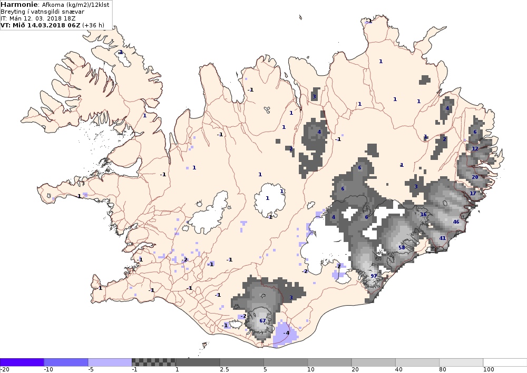
Task: Select the map value 41
Action: [443, 238]
